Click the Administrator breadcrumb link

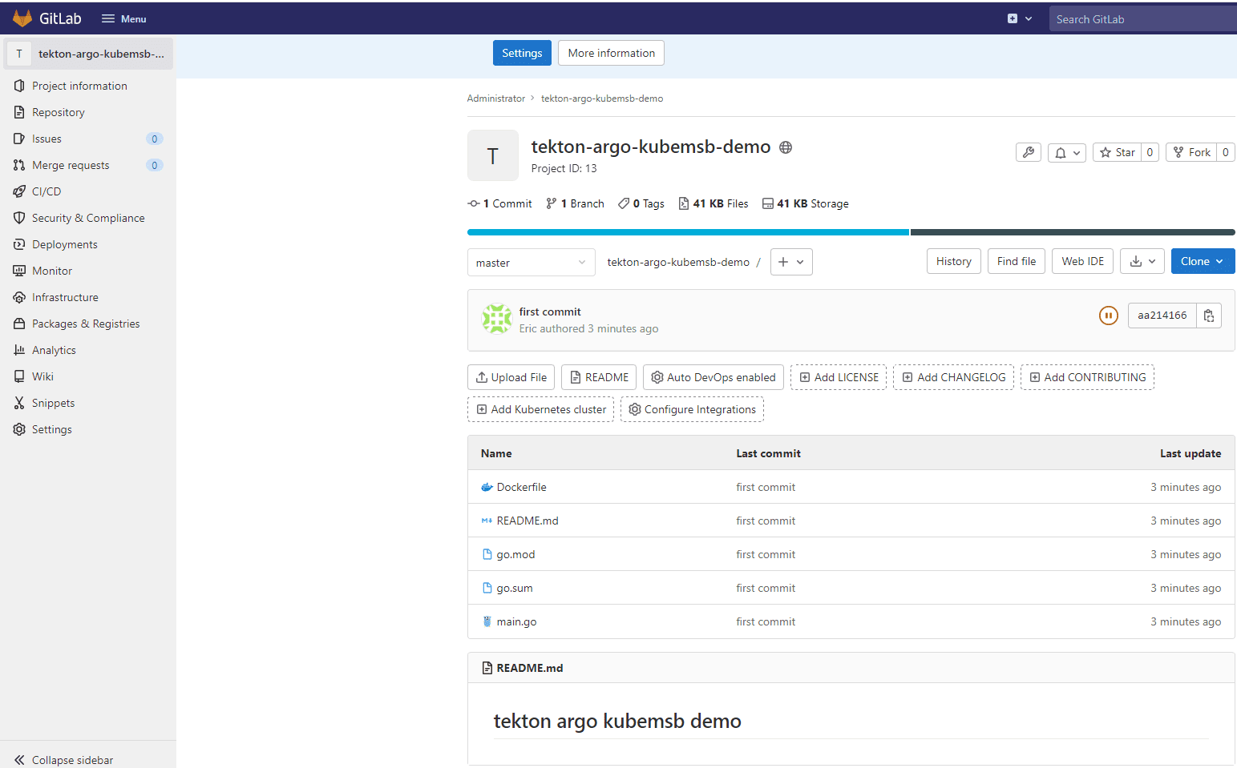[x=496, y=99]
